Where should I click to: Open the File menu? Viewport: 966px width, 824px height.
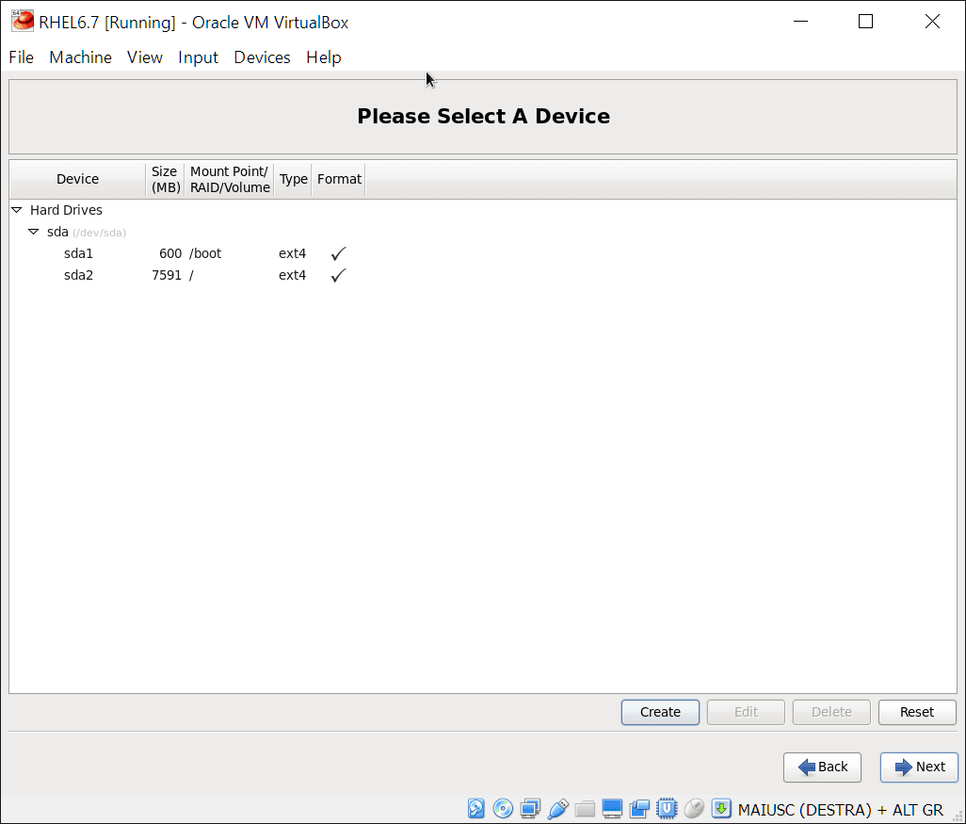[21, 57]
